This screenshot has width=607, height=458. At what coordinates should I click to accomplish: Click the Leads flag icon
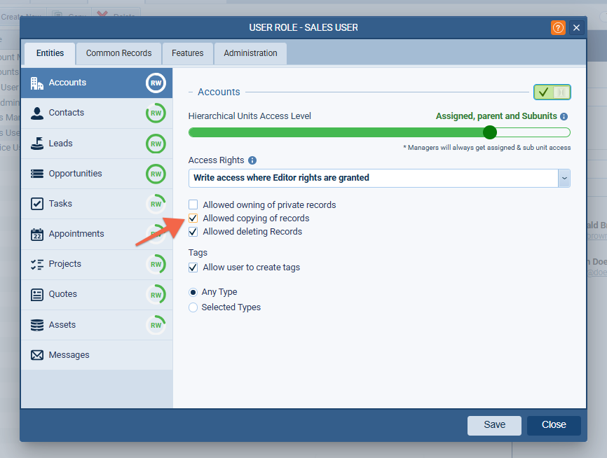coord(37,143)
